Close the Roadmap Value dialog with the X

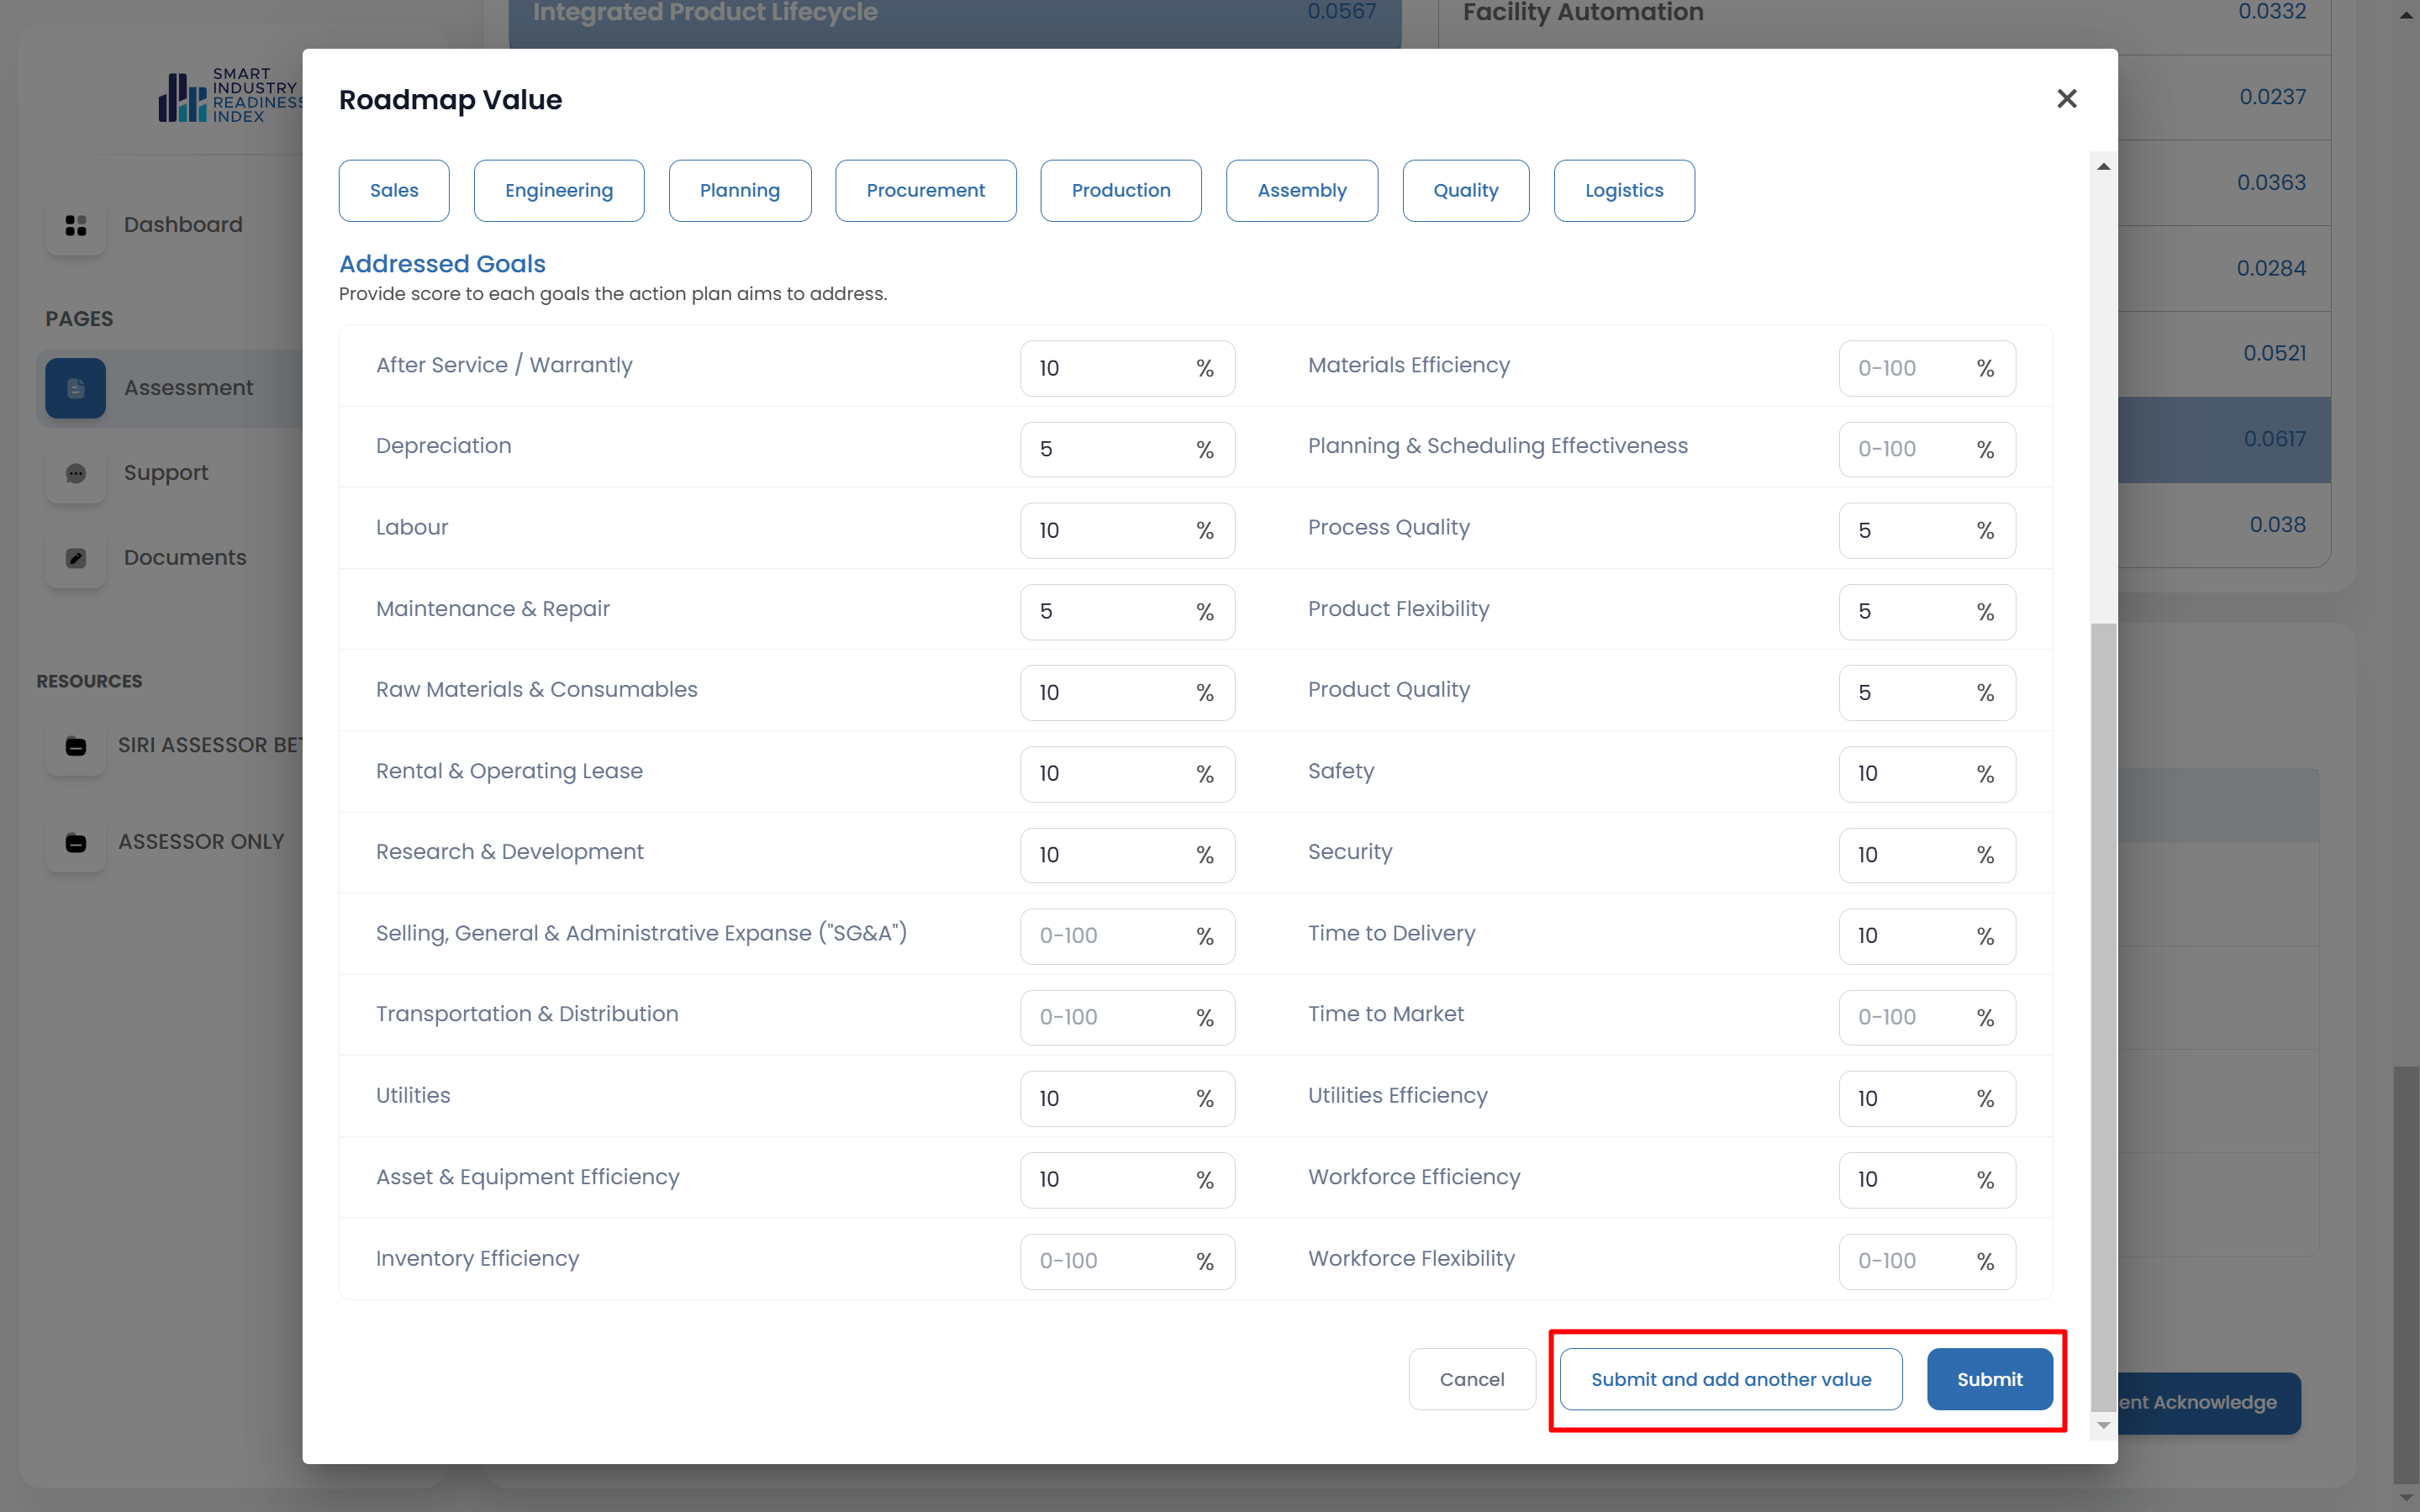[2066, 99]
